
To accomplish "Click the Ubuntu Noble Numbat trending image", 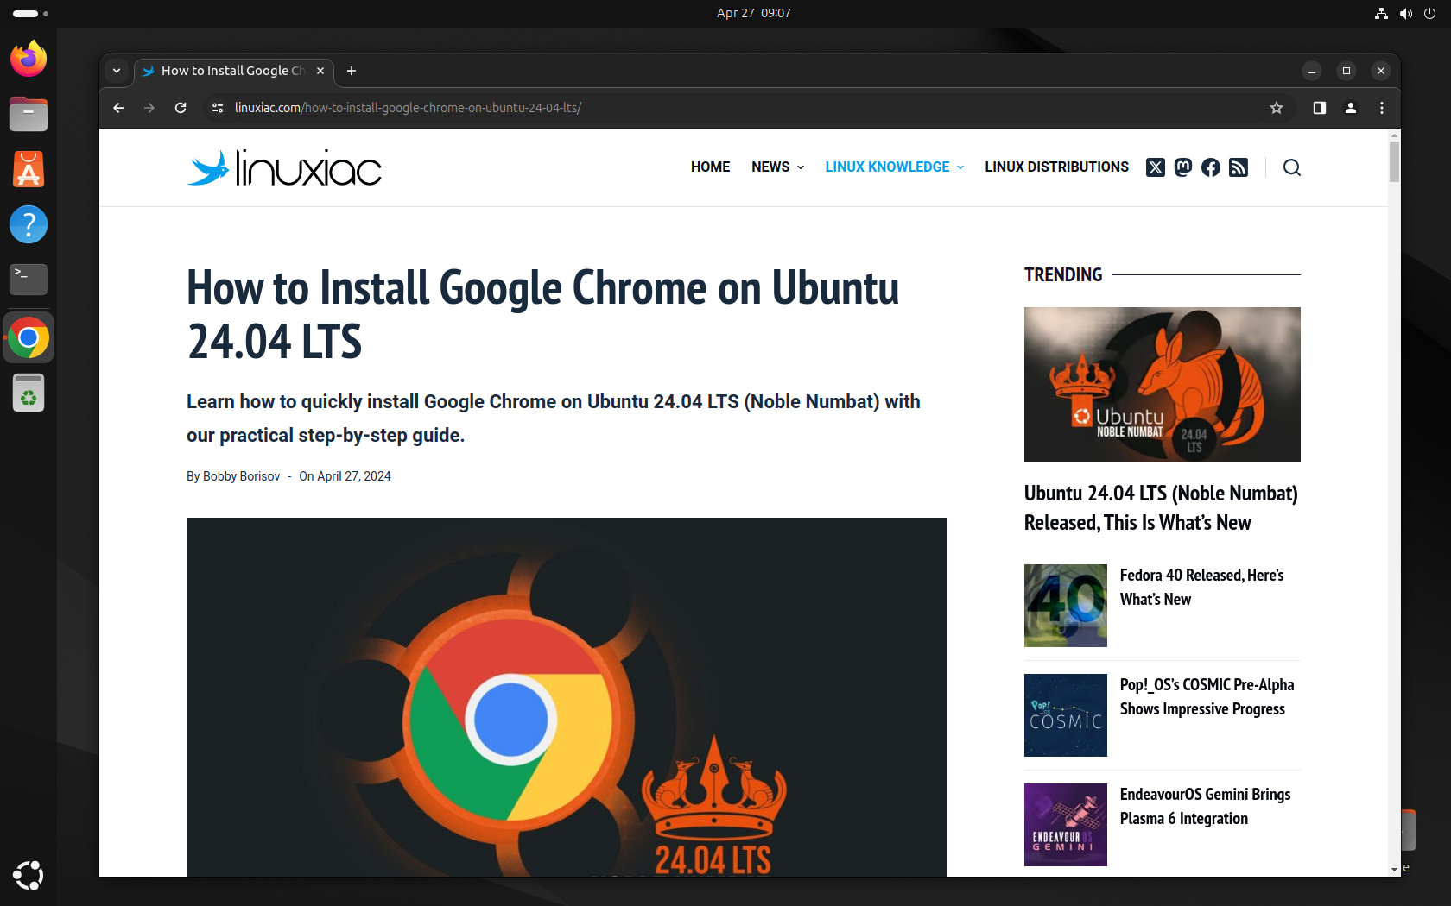I will [1163, 385].
